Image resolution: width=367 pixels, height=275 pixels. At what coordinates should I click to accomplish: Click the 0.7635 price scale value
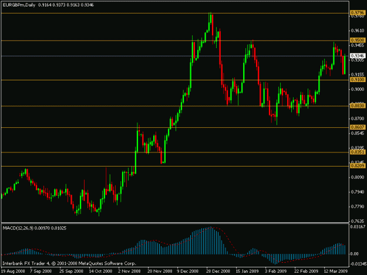[x=358, y=221]
